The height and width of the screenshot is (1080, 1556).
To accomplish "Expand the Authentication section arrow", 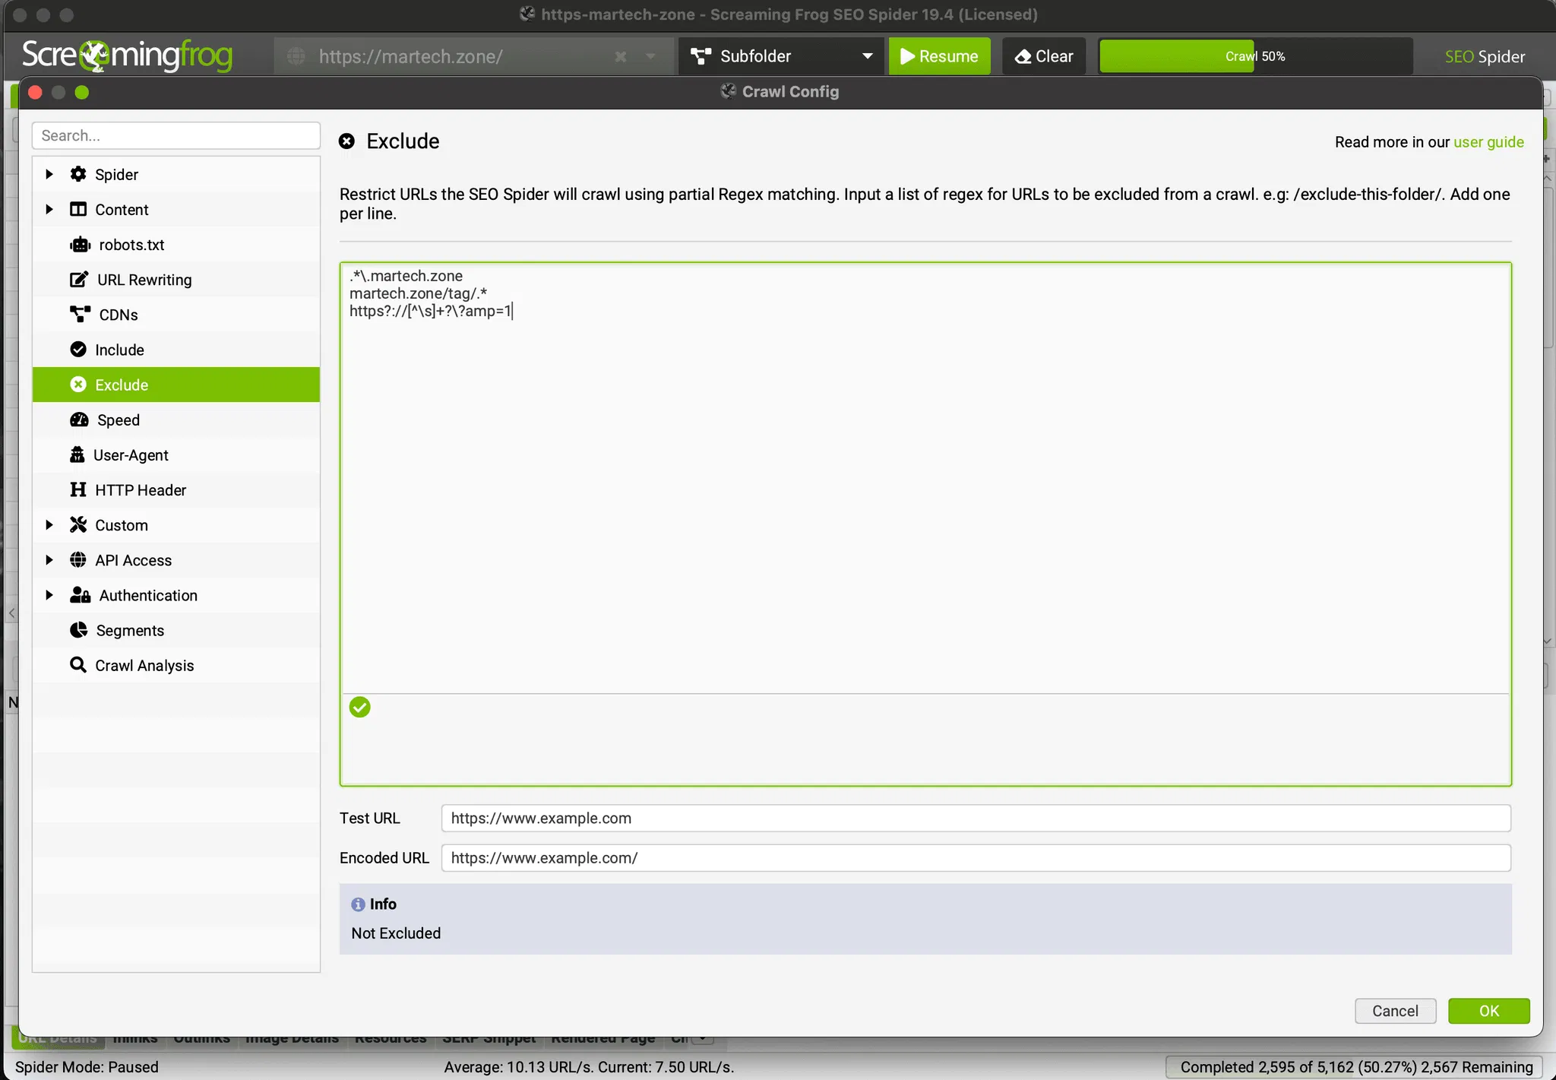I will coord(49,595).
